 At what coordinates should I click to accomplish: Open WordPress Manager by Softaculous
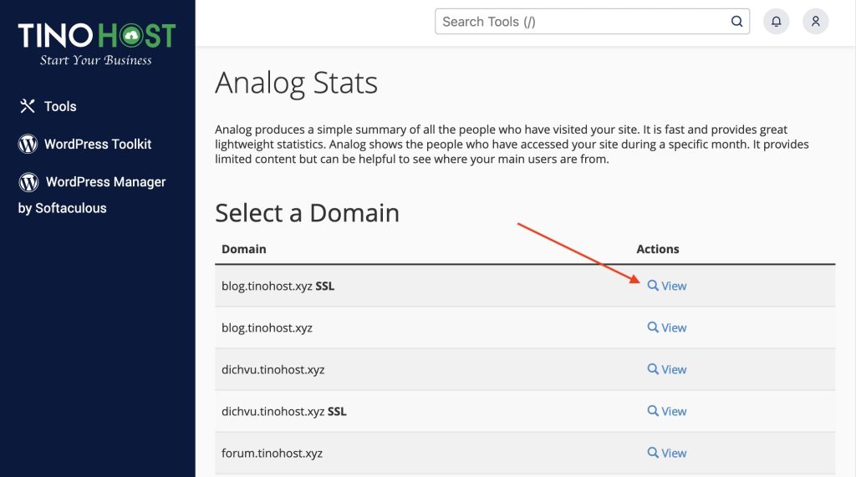click(x=92, y=195)
